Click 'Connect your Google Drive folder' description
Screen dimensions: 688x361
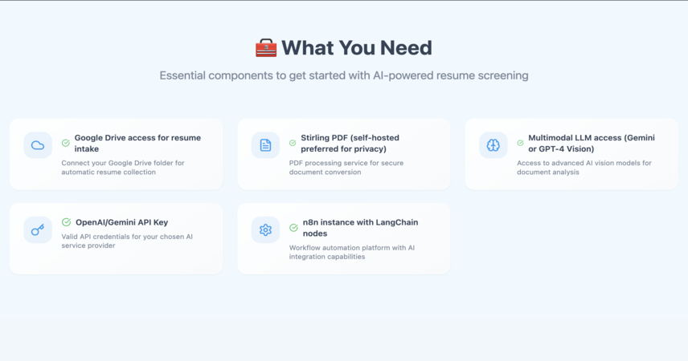point(123,168)
